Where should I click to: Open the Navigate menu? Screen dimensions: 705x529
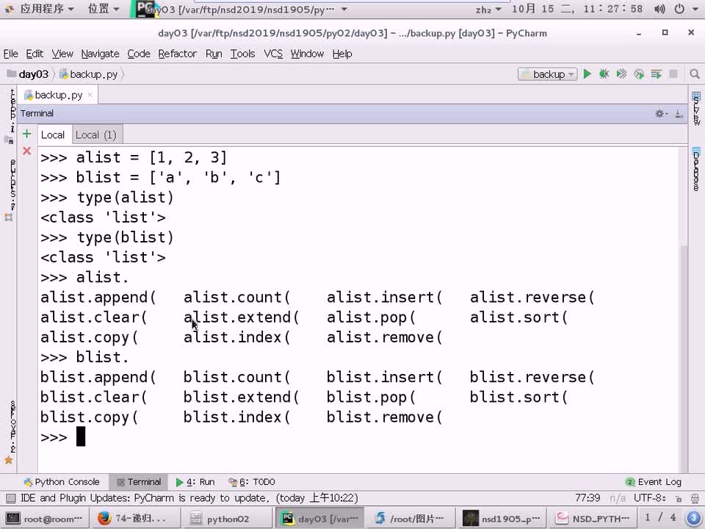[100, 54]
